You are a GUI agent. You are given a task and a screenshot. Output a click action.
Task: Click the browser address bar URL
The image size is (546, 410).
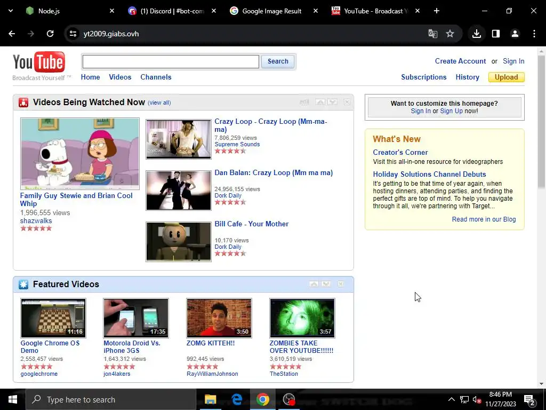tap(111, 34)
